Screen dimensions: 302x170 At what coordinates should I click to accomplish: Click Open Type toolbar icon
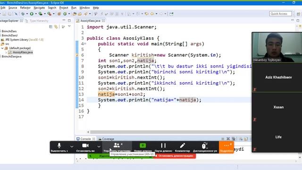click(75, 14)
